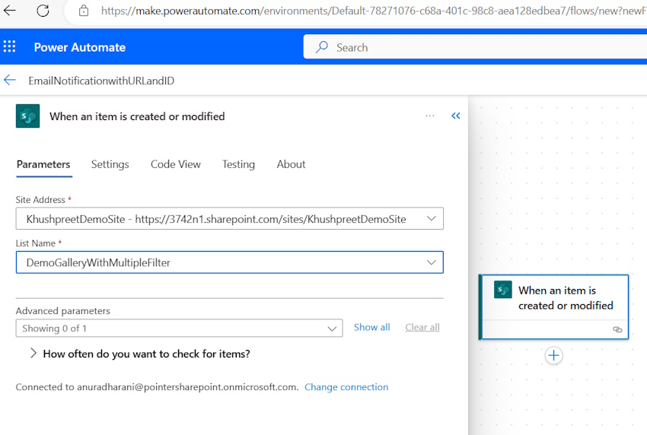647x435 pixels.
Task: Reload the page with the refresh icon
Action: [x=43, y=11]
